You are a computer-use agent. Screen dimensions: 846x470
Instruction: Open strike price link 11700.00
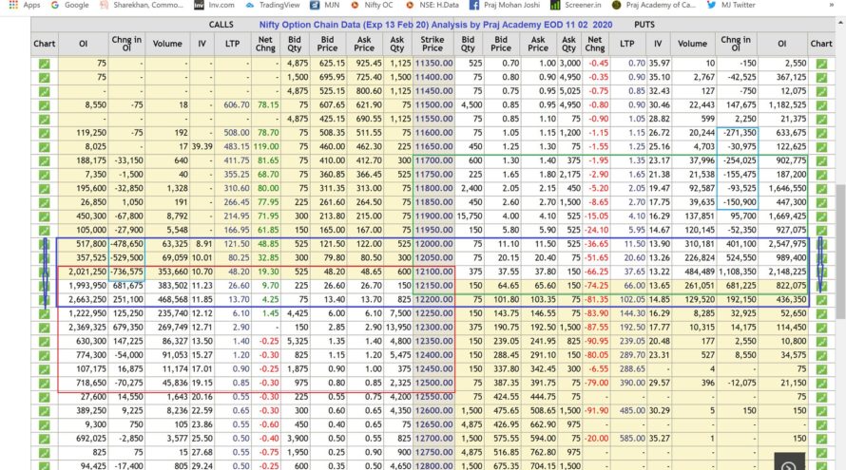pyautogui.click(x=433, y=160)
